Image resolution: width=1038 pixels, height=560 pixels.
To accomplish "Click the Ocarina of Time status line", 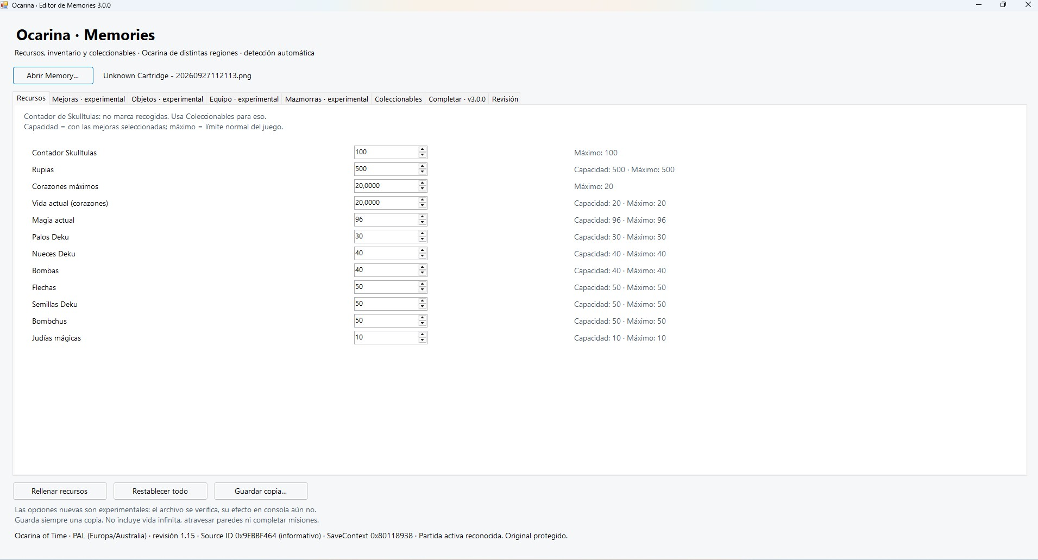I will tap(291, 536).
